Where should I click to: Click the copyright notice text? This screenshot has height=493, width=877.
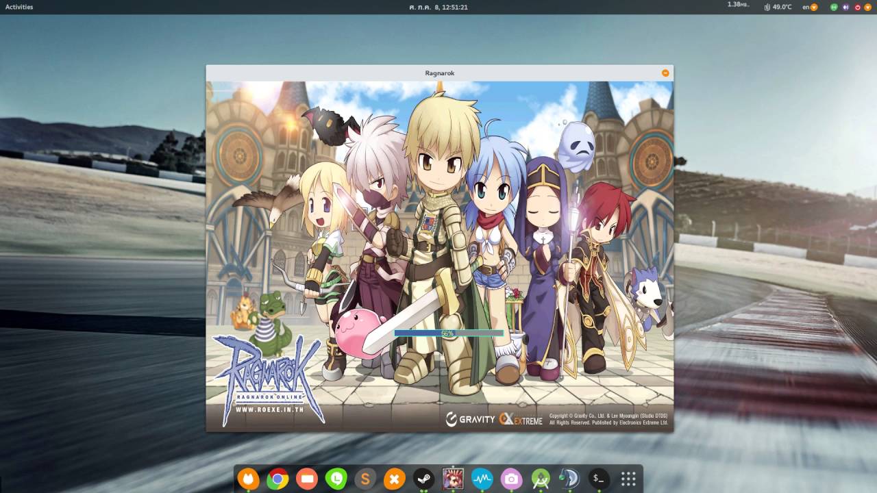(x=608, y=419)
